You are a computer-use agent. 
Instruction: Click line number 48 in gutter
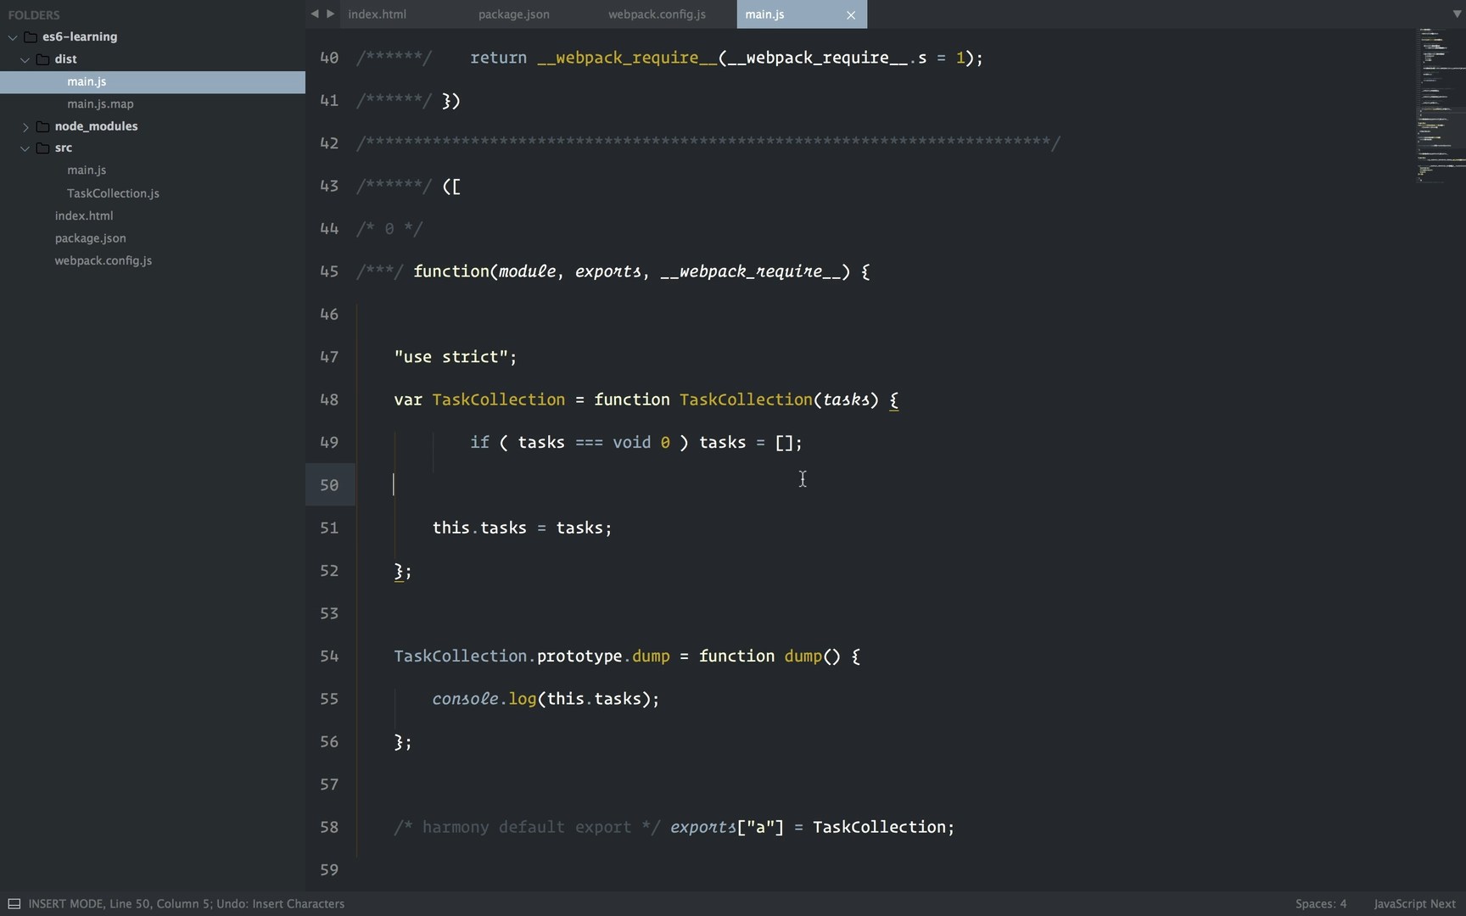coord(329,399)
